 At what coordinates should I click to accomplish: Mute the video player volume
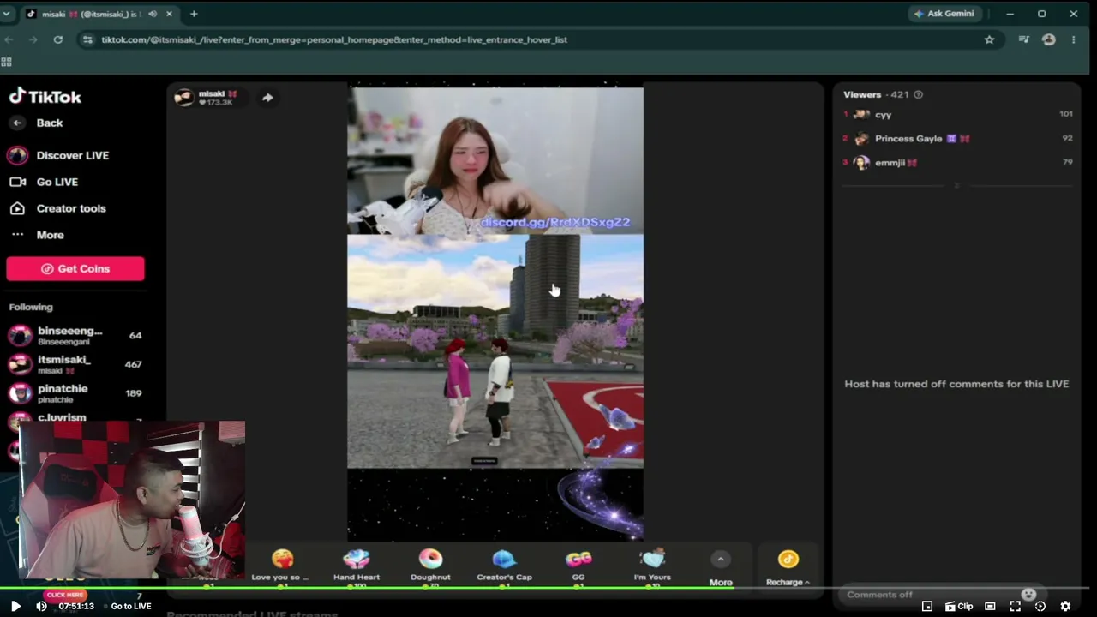point(41,606)
